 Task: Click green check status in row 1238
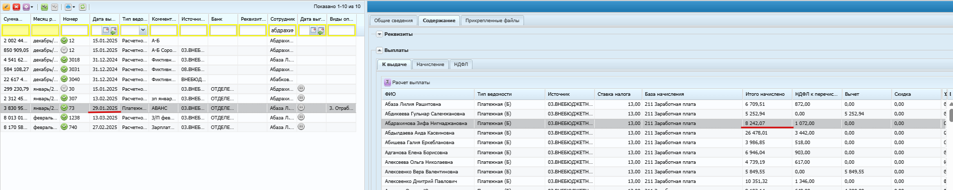click(x=64, y=117)
